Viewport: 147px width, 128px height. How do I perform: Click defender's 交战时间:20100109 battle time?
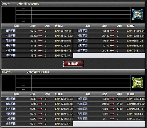(x=37, y=72)
